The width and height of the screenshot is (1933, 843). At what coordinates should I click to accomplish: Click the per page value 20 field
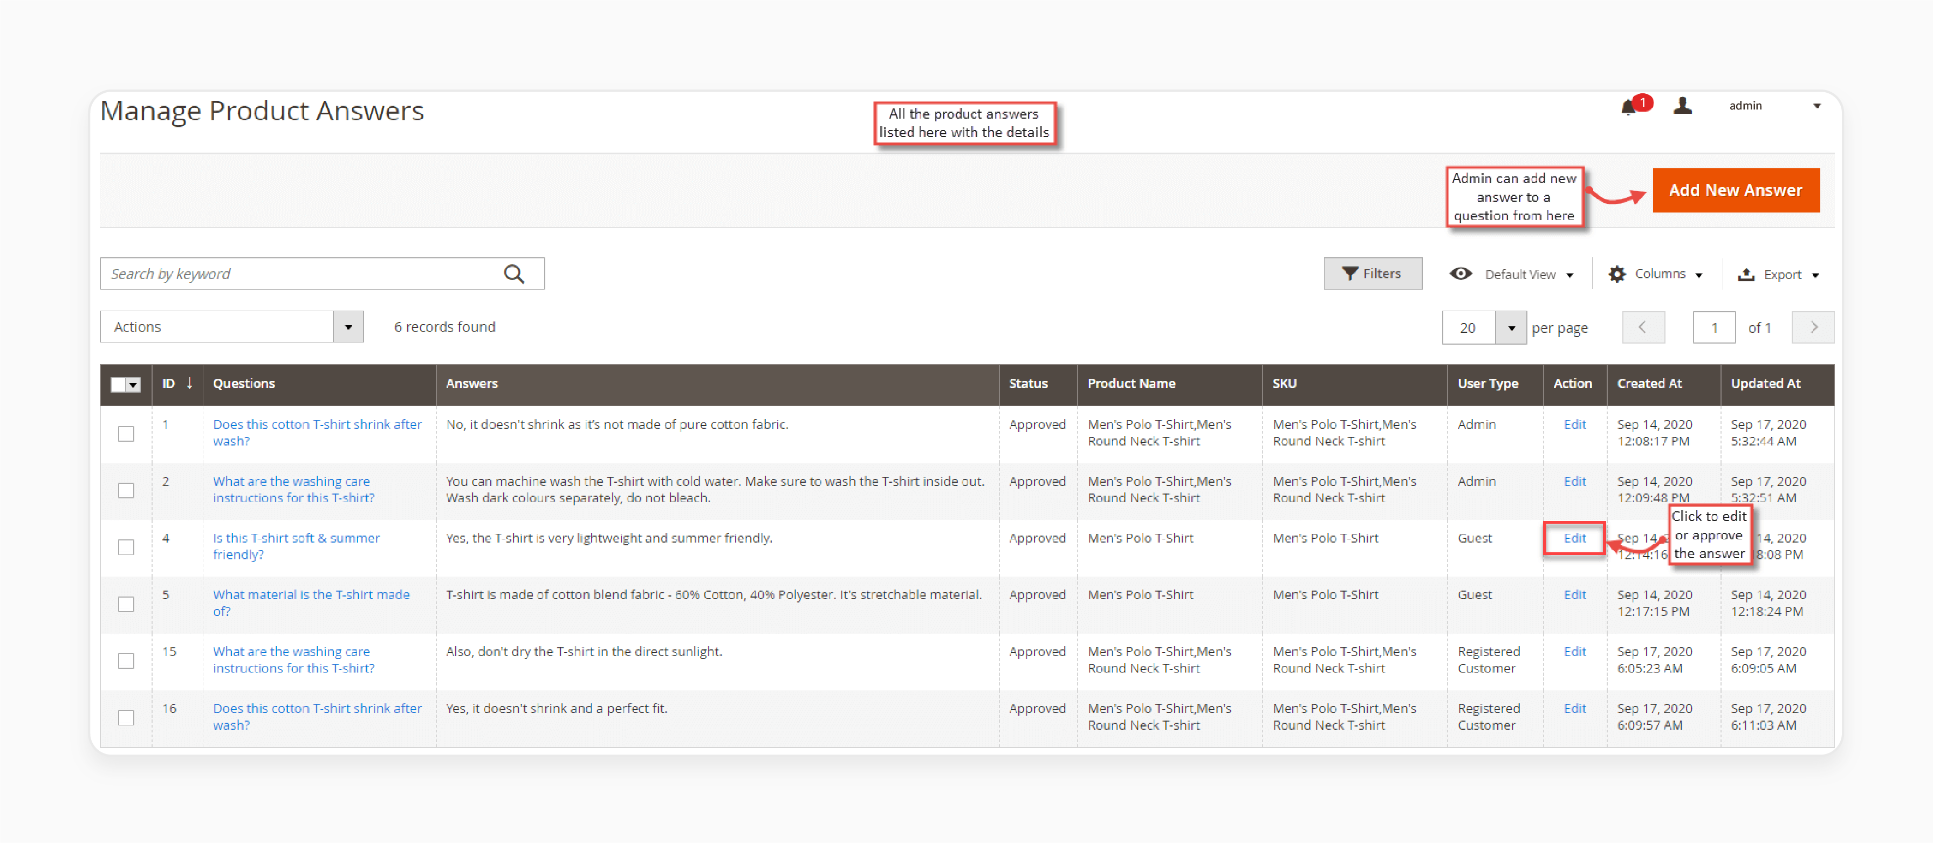point(1469,328)
